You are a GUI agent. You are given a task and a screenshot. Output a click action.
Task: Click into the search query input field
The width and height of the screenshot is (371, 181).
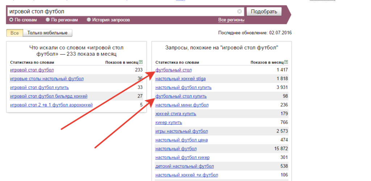tap(121, 12)
